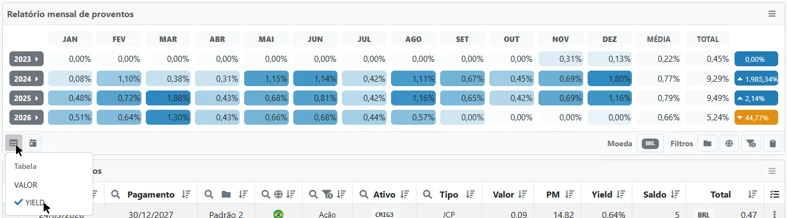Expand the 2026 year row
787x218 pixels.
click(27, 118)
